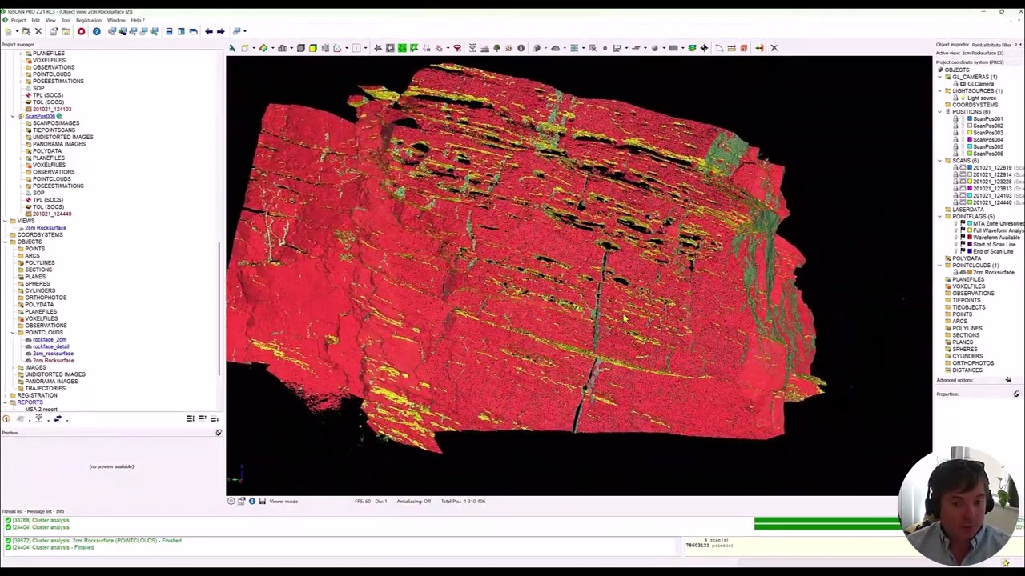Expand the REGISTRATION node in project manager
1025x576 pixels.
(x=5, y=395)
